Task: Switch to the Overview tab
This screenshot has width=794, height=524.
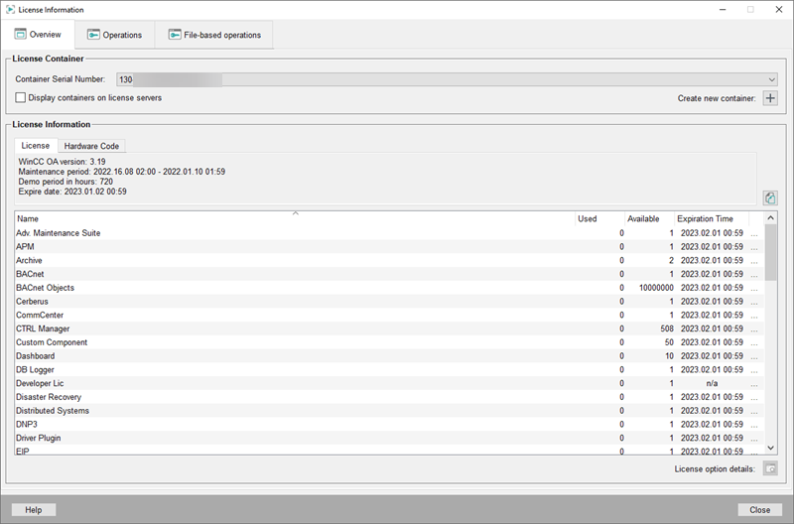Action: tap(38, 35)
